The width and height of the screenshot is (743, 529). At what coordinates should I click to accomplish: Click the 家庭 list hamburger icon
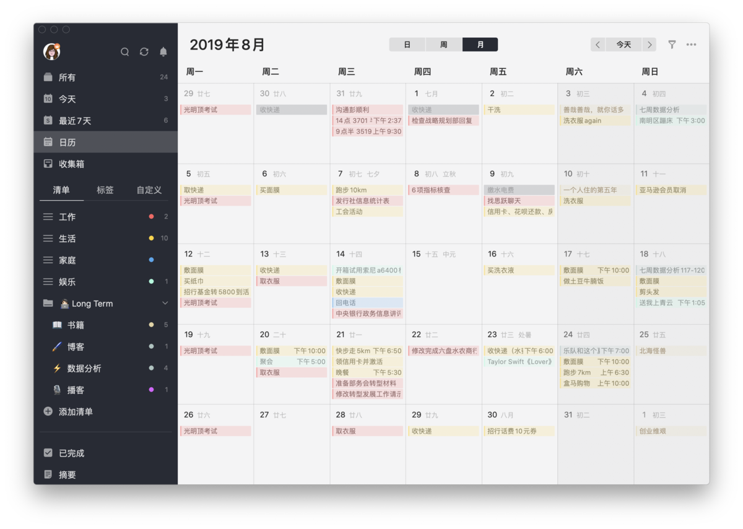tap(48, 260)
